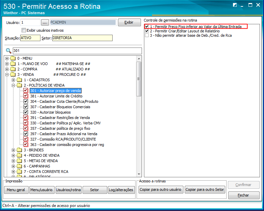This screenshot has height=211, width=264.
Task: Click the Setor field showing DIRETORIA
Action: tap(82, 38)
